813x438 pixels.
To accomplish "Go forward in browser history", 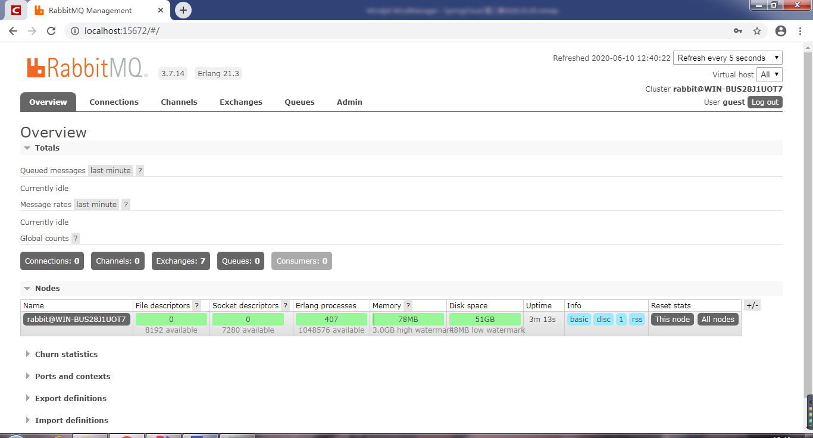I will point(32,31).
